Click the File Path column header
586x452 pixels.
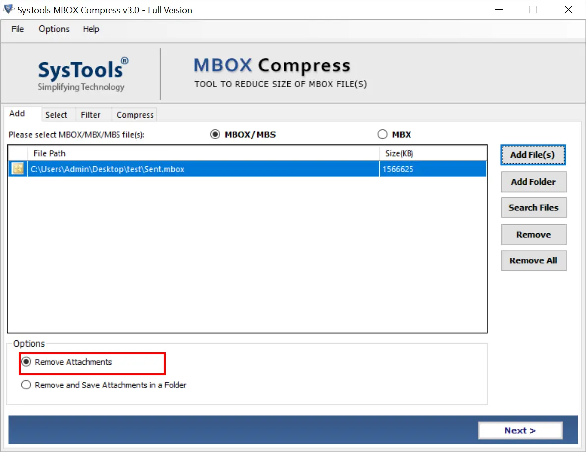tap(203, 153)
